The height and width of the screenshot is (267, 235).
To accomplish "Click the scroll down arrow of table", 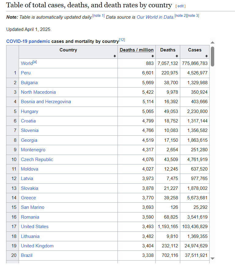I will tap(212, 258).
